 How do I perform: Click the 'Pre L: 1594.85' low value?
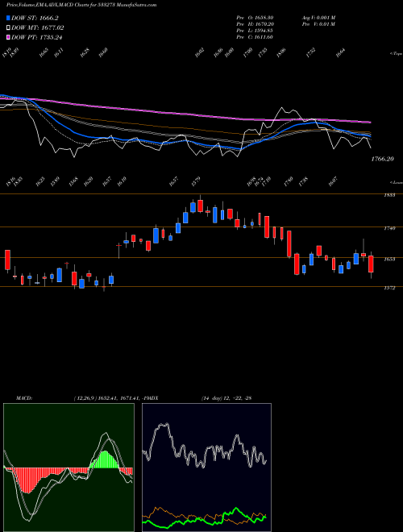255,31
